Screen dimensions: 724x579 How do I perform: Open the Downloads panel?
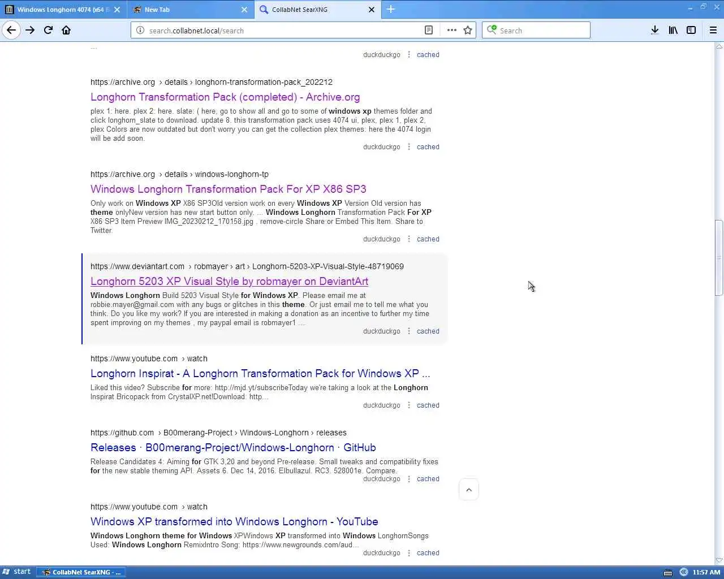pos(654,30)
